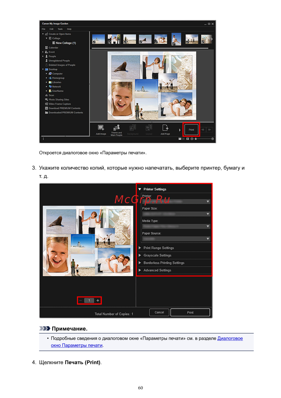This screenshot has width=281, height=398.
Task: Toggle checkbox on highlighted father-child thumbnail
Action: [174, 44]
